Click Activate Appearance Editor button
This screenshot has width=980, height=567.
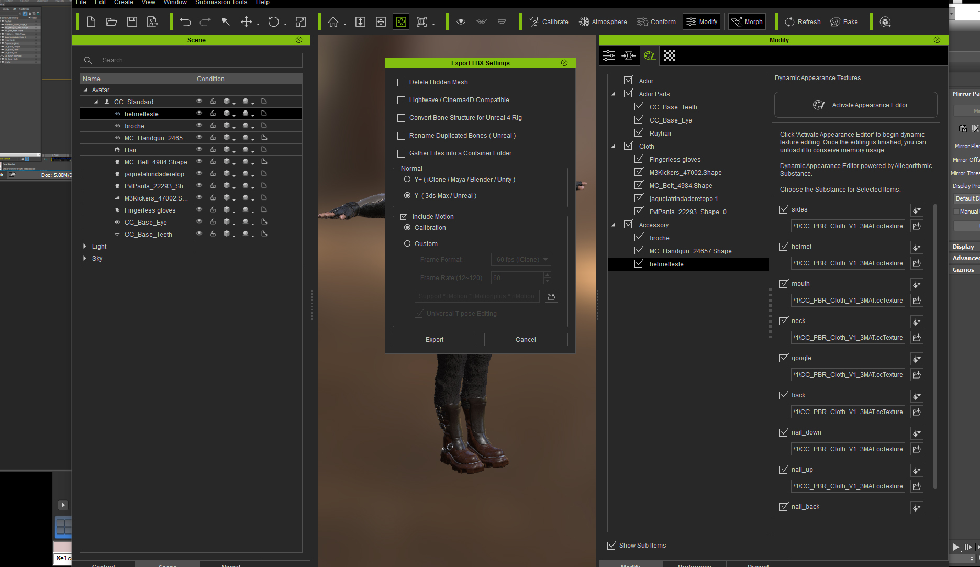point(855,105)
